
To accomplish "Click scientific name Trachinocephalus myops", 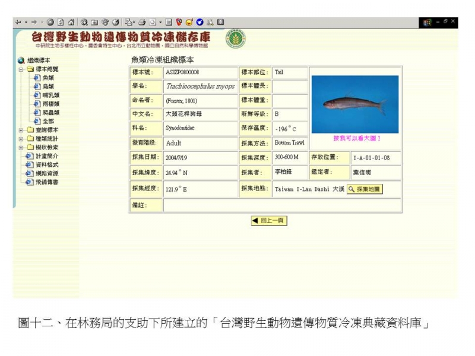I will (201, 86).
